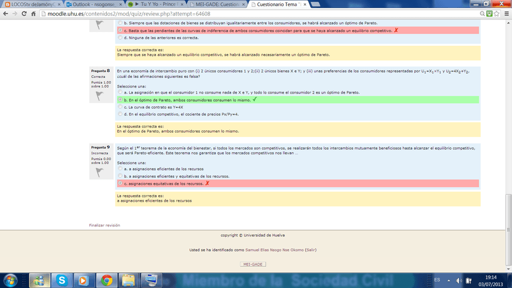Click the 'Salir' logout link
The image size is (512, 288).
tap(310, 250)
